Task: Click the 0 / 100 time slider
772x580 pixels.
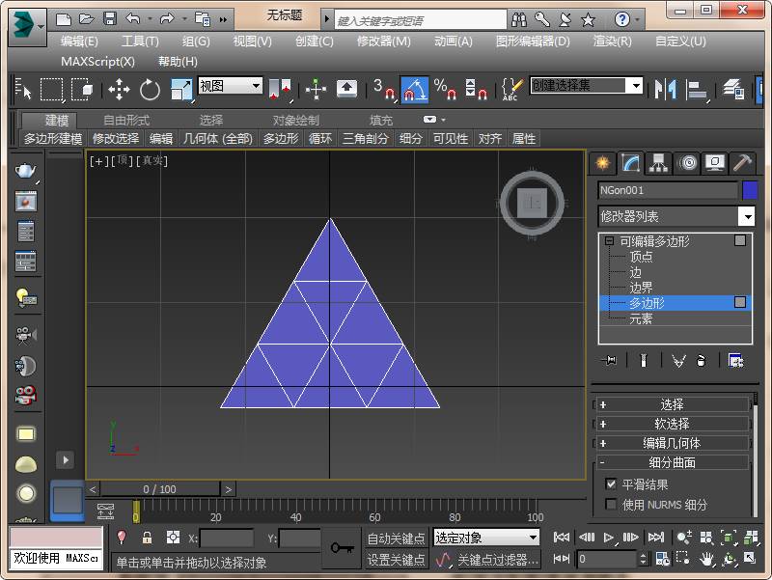Action: tap(159, 489)
